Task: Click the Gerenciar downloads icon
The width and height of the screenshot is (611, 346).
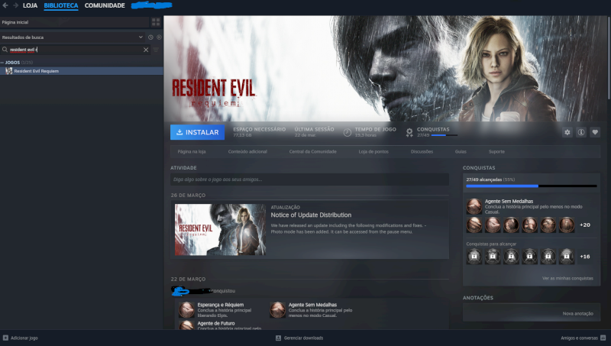Action: 278,338
